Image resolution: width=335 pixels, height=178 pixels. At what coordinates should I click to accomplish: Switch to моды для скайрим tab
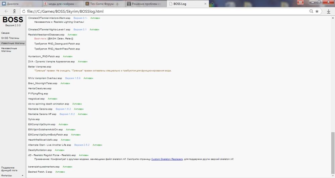pos(63,4)
